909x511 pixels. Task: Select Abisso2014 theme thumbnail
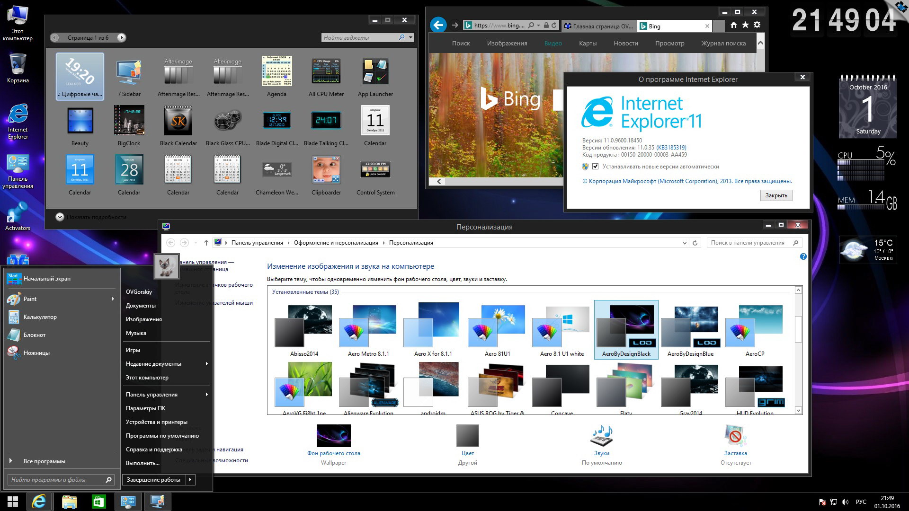pyautogui.click(x=304, y=326)
